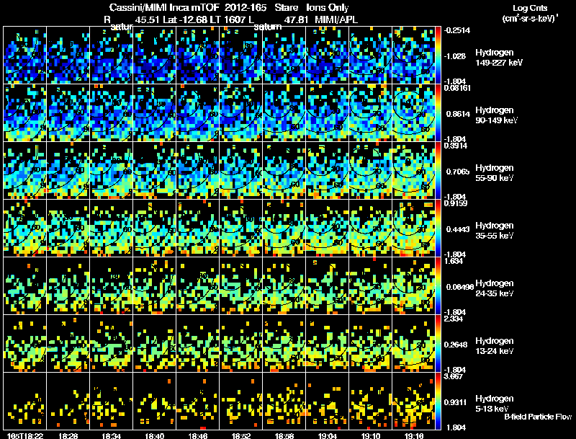Select the 149-227 keV image panel at 18:22
Screen dimensions: 576x439
point(25,56)
